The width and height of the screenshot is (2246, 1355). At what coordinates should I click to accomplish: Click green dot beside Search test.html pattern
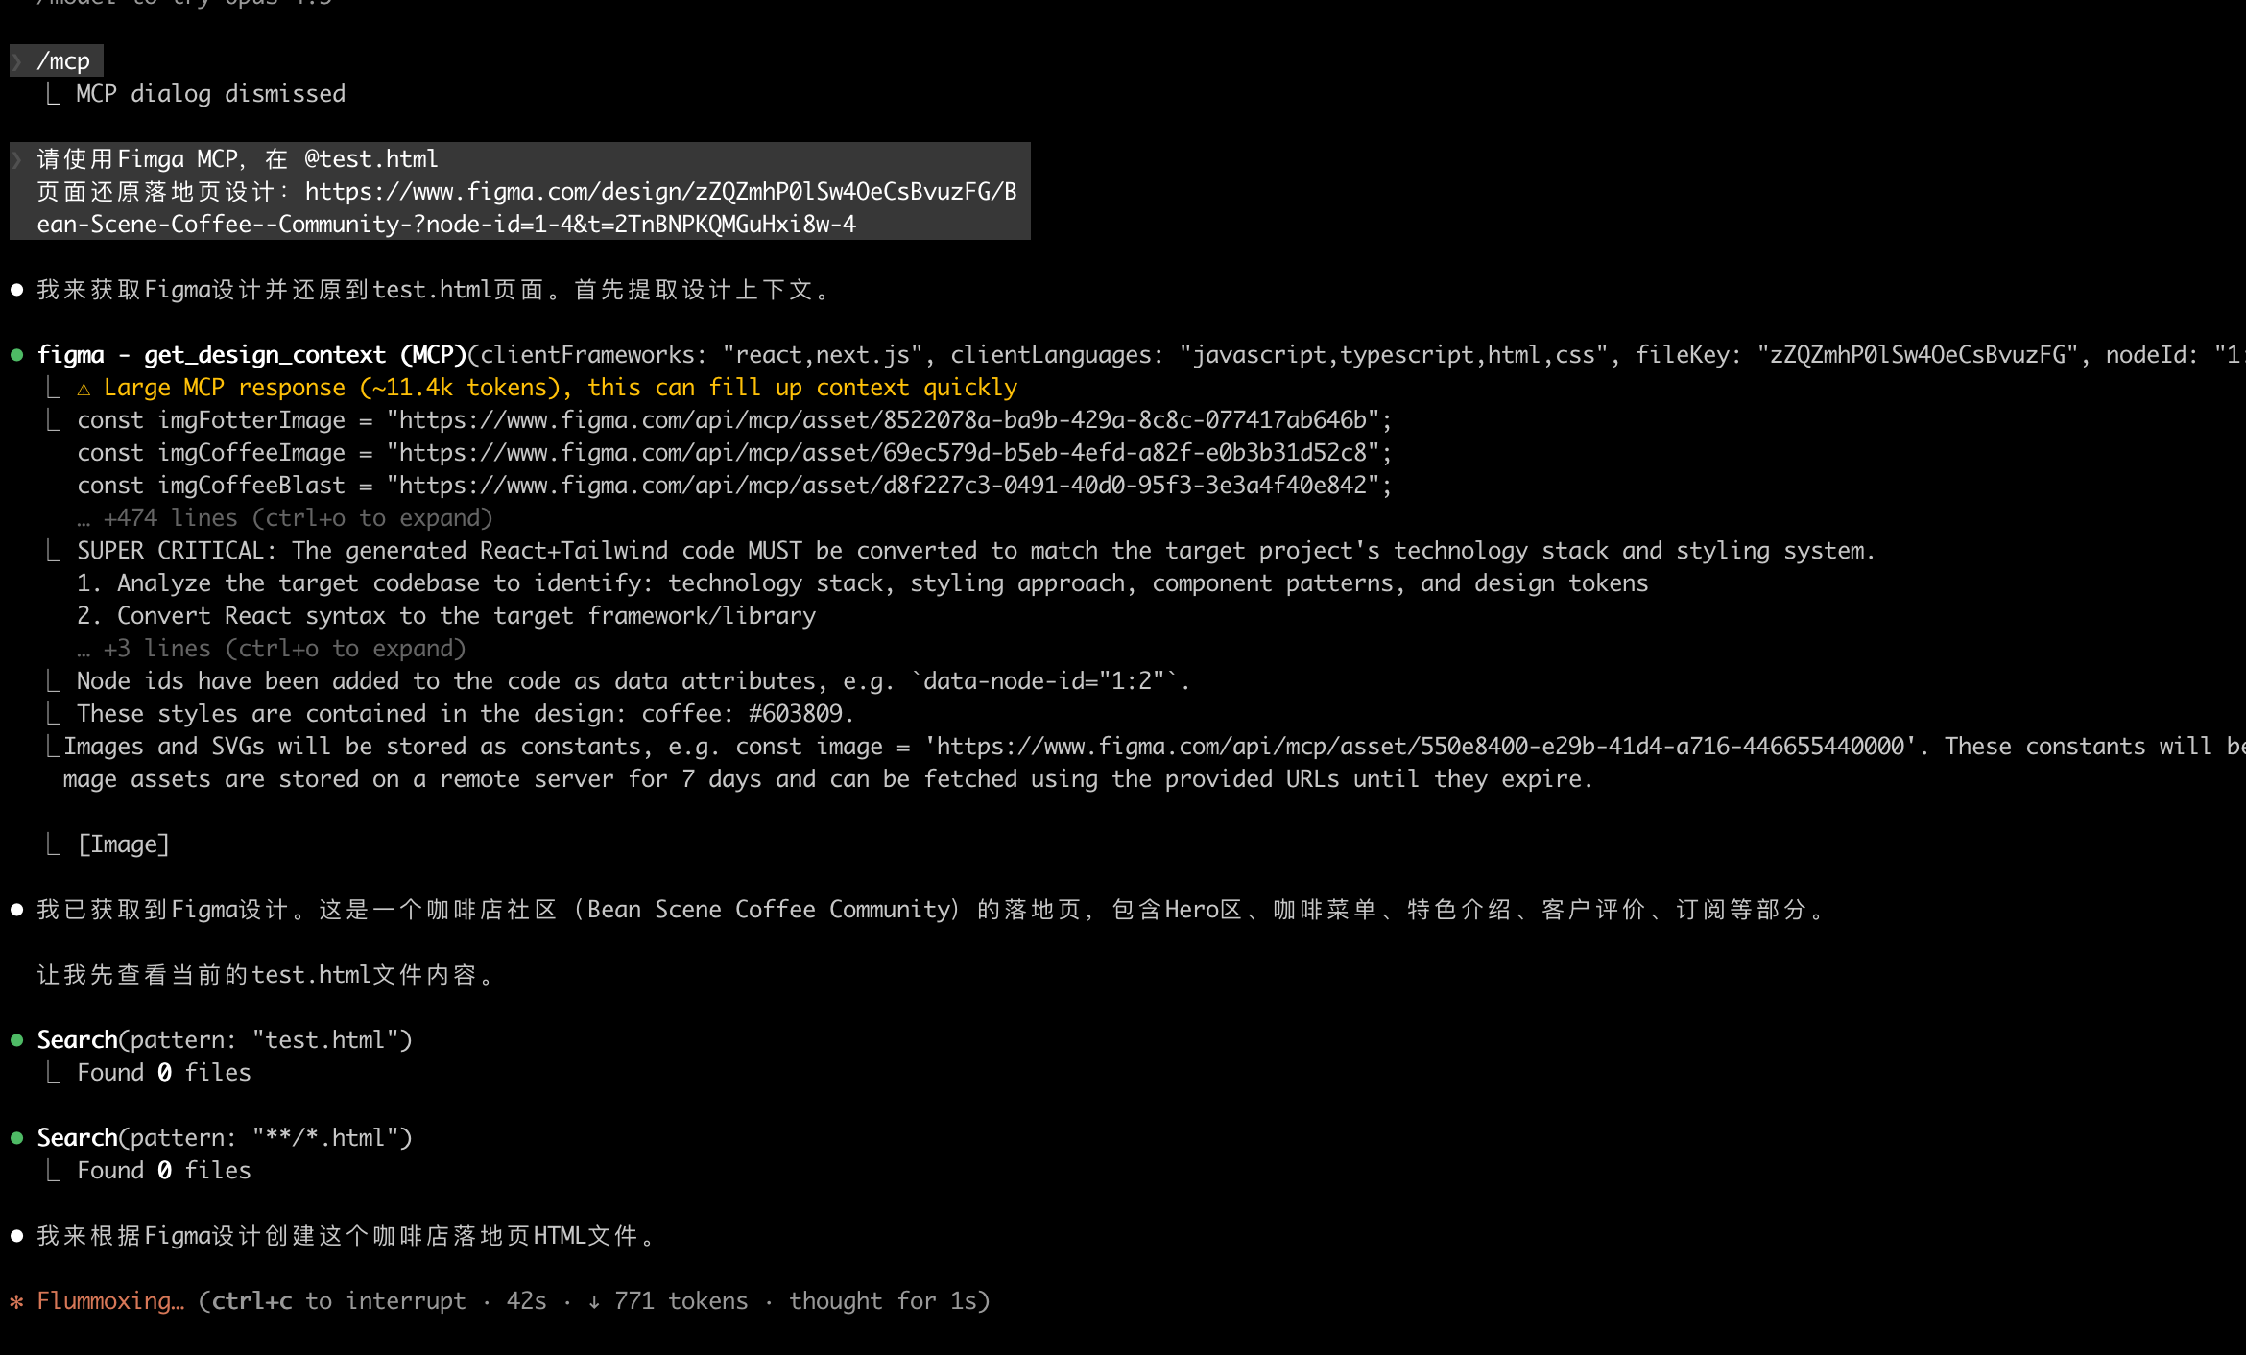[x=16, y=1040]
